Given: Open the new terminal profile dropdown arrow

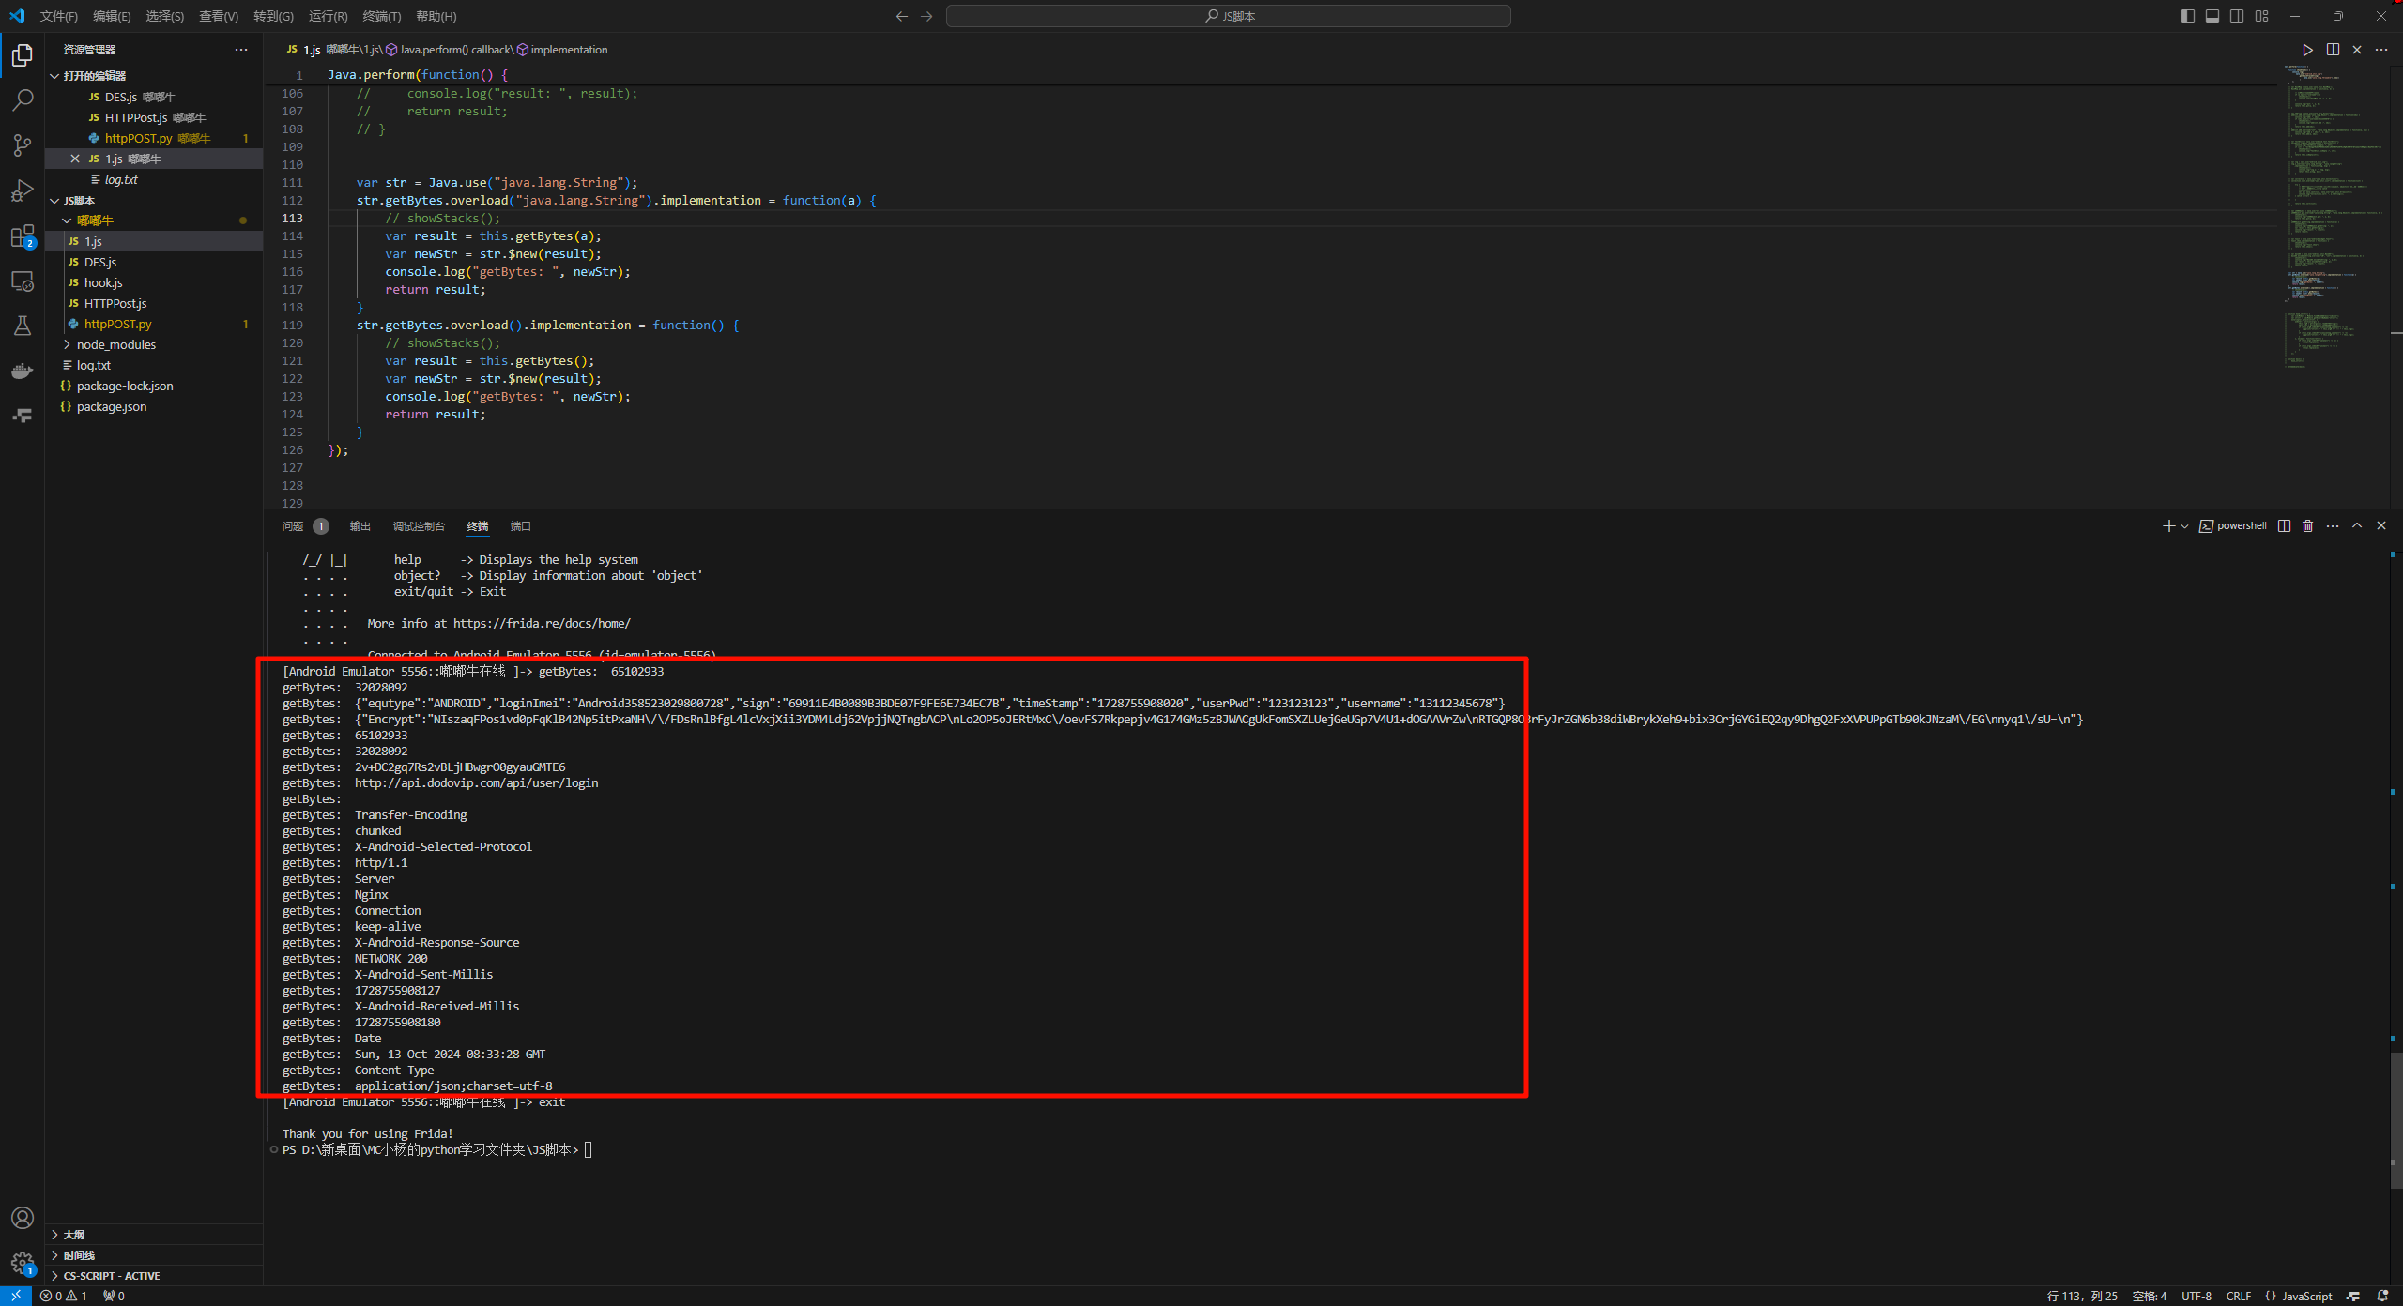Looking at the screenshot, I should click(x=2184, y=526).
